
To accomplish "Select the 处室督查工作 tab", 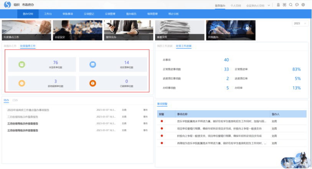I will (x=28, y=46).
